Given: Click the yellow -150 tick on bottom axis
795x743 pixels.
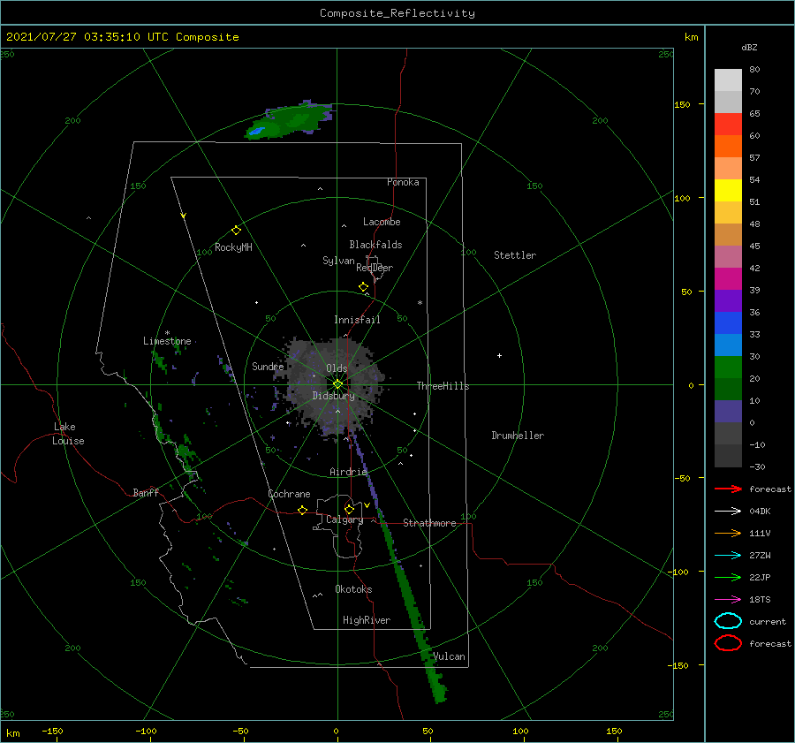Looking at the screenshot, I should click(x=52, y=731).
